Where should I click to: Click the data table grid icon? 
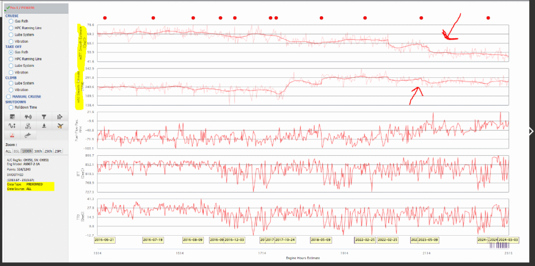pyautogui.click(x=13, y=117)
